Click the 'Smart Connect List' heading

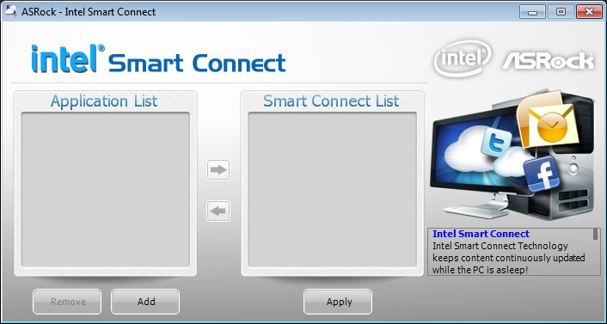(x=331, y=101)
